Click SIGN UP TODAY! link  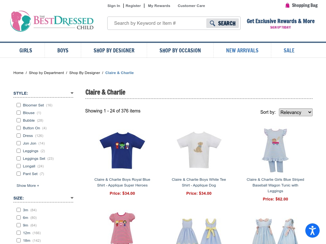pos(280,27)
